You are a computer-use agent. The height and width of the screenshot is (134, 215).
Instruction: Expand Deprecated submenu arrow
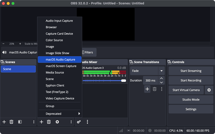click(x=79, y=114)
